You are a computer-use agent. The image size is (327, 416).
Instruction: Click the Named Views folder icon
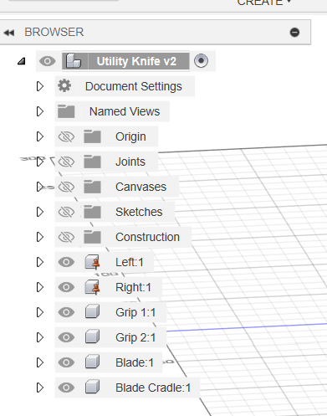click(66, 111)
